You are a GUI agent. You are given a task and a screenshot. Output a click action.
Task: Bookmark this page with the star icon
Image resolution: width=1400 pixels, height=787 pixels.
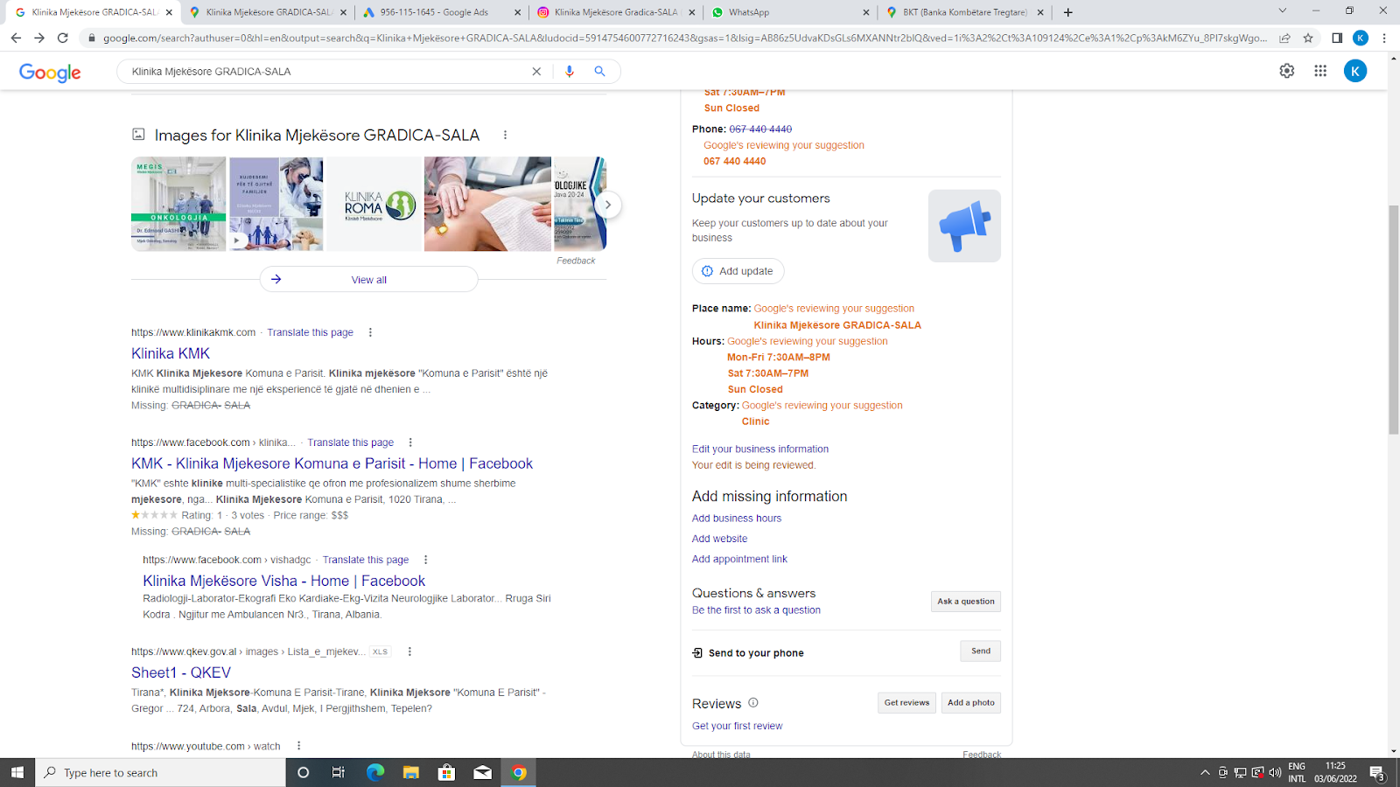point(1308,38)
